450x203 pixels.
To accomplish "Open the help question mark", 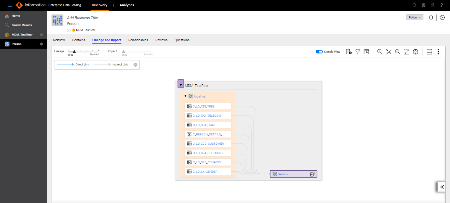I will click(442, 5).
